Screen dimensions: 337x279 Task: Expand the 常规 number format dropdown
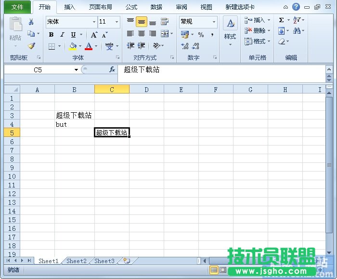[x=214, y=22]
